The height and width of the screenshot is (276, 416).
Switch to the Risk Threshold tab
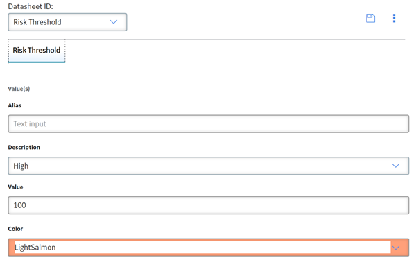pos(37,50)
